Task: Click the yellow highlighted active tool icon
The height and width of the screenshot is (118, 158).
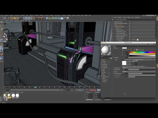Action: (x=15, y=18)
